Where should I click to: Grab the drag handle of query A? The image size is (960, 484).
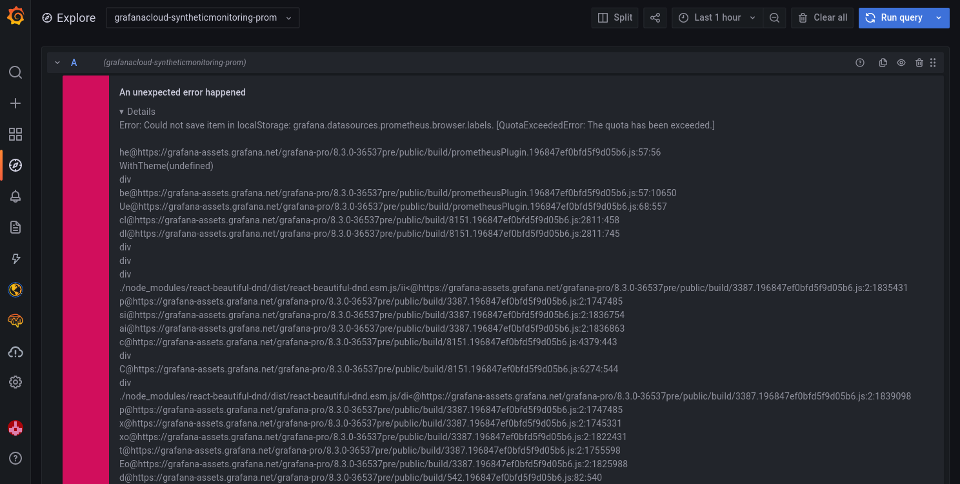933,63
